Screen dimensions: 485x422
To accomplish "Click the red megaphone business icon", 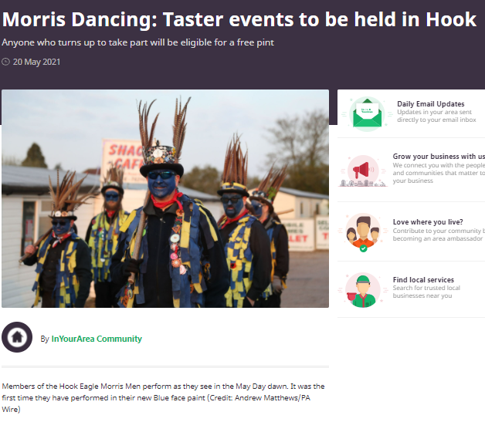I will click(363, 170).
